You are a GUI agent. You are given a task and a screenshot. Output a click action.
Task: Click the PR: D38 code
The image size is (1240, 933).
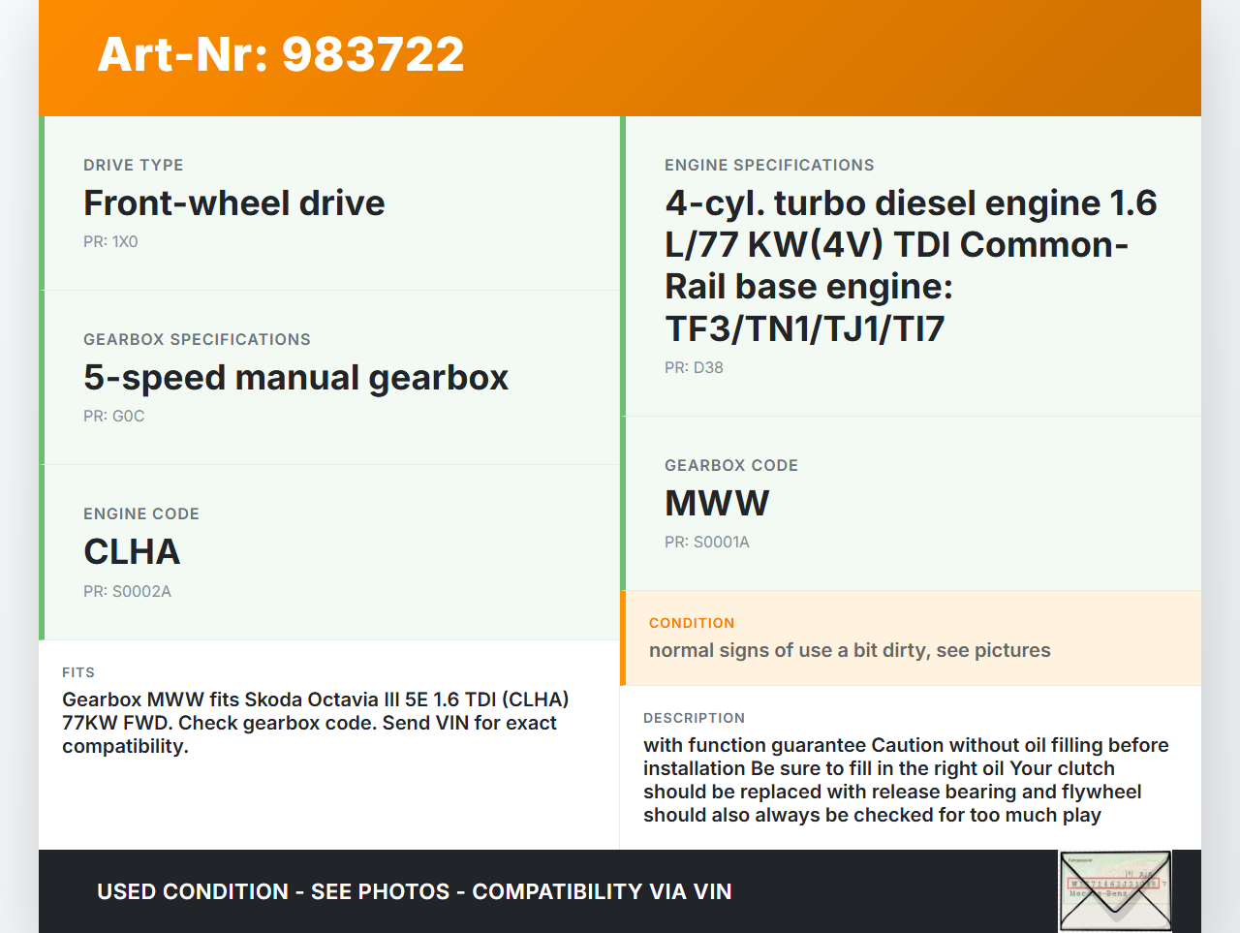pyautogui.click(x=694, y=368)
